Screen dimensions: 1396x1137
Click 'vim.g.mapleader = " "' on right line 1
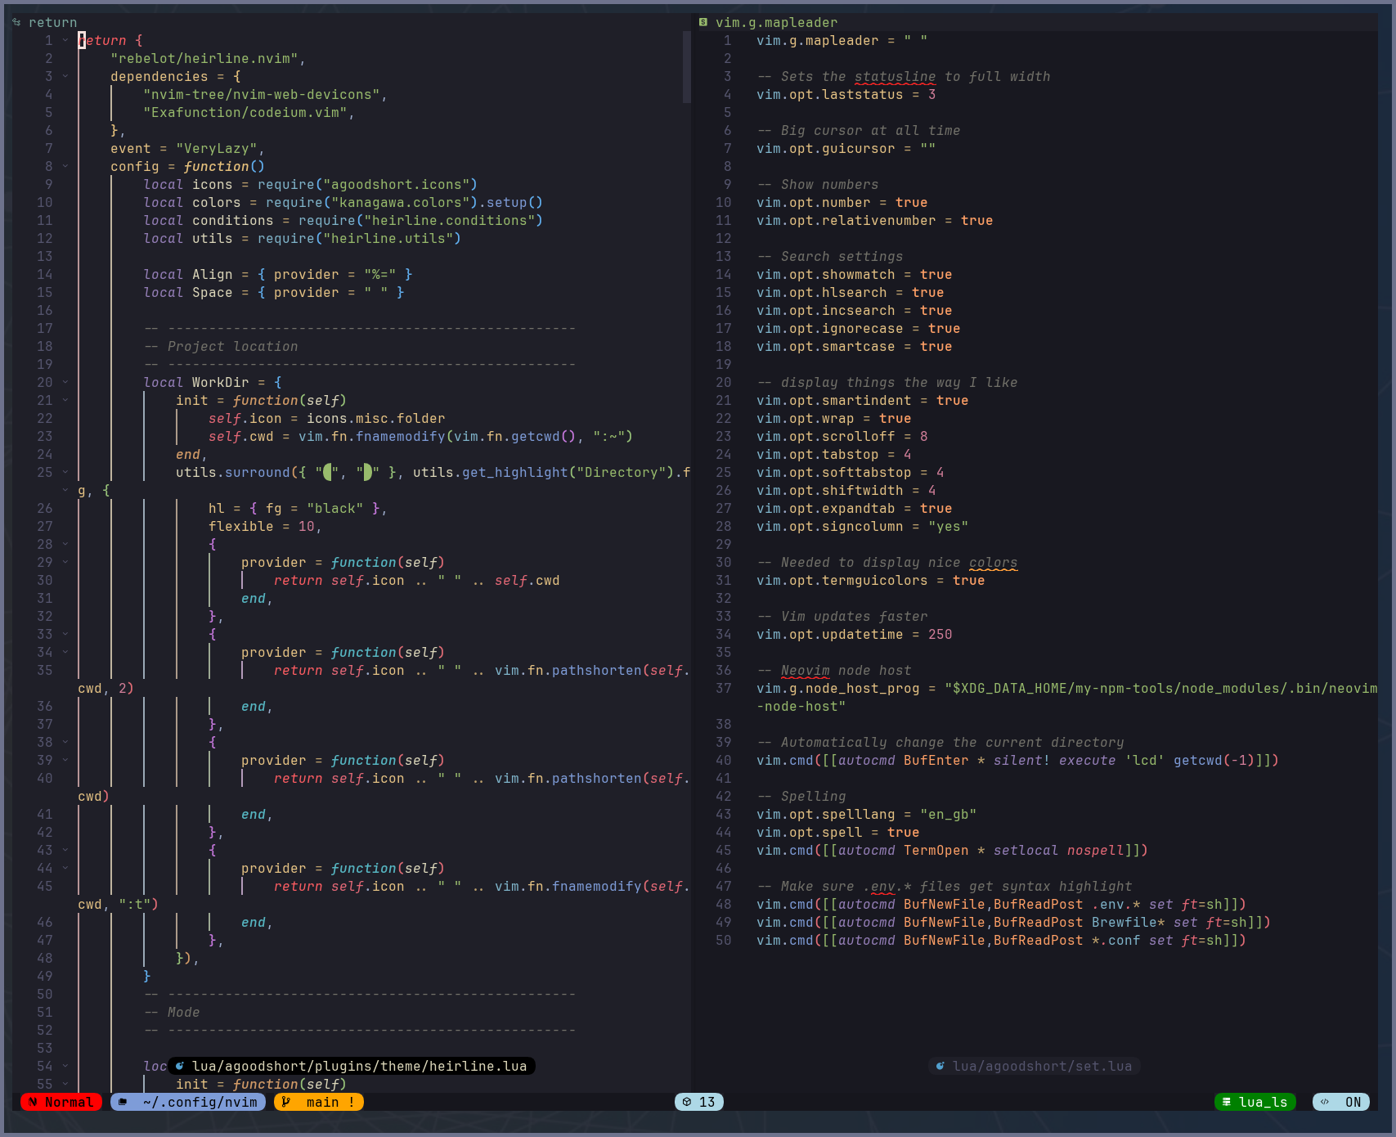pyautogui.click(x=842, y=40)
